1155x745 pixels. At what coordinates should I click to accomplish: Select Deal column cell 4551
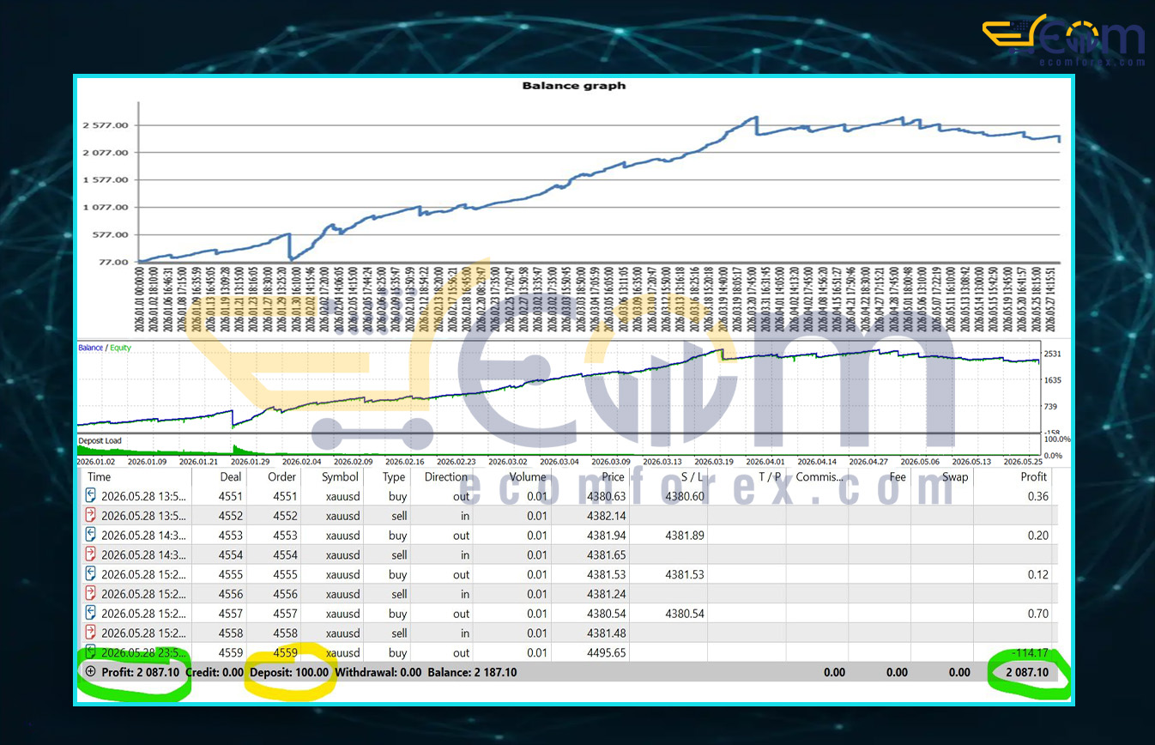[x=231, y=496]
